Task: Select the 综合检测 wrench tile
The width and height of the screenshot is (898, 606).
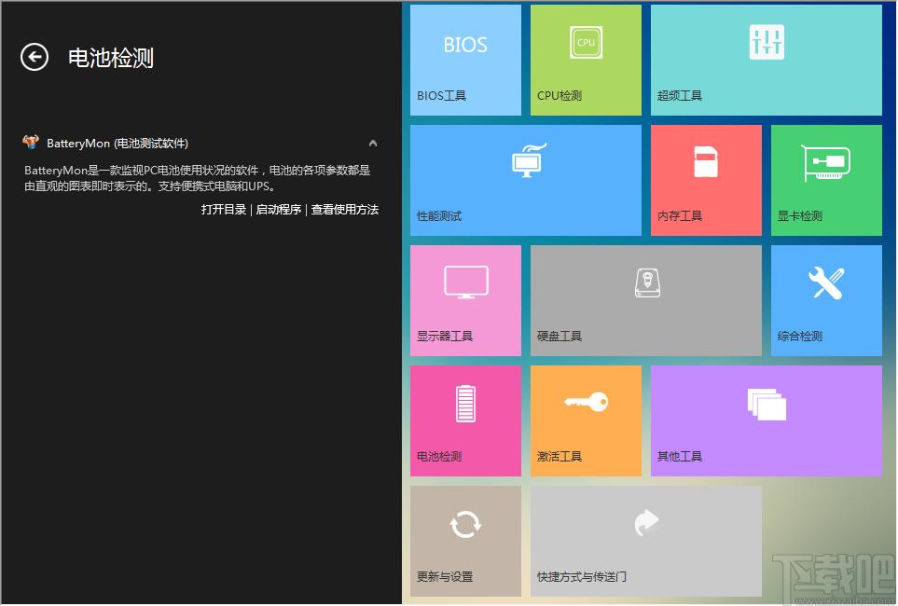Action: (x=826, y=300)
